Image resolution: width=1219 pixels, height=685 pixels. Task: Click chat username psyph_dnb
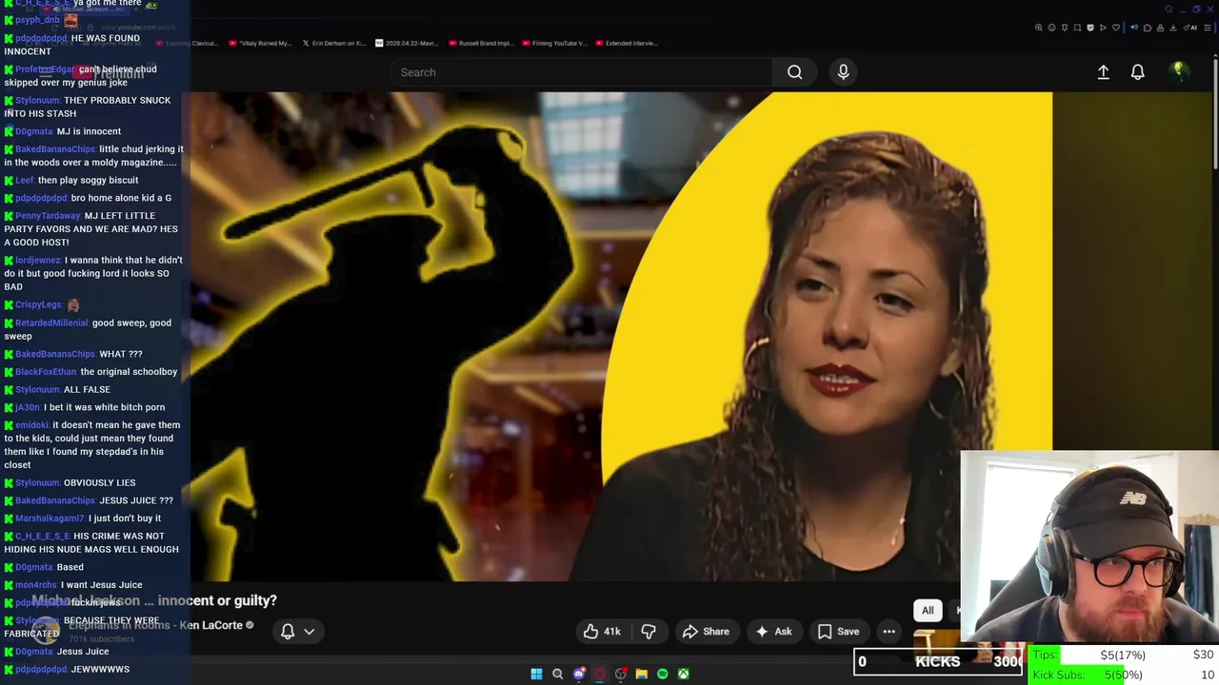click(37, 20)
